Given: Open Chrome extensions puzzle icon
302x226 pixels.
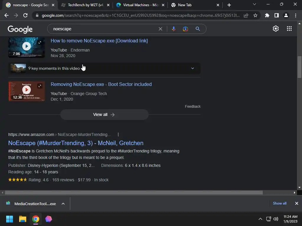Looking at the screenshot, I should coord(267,15).
